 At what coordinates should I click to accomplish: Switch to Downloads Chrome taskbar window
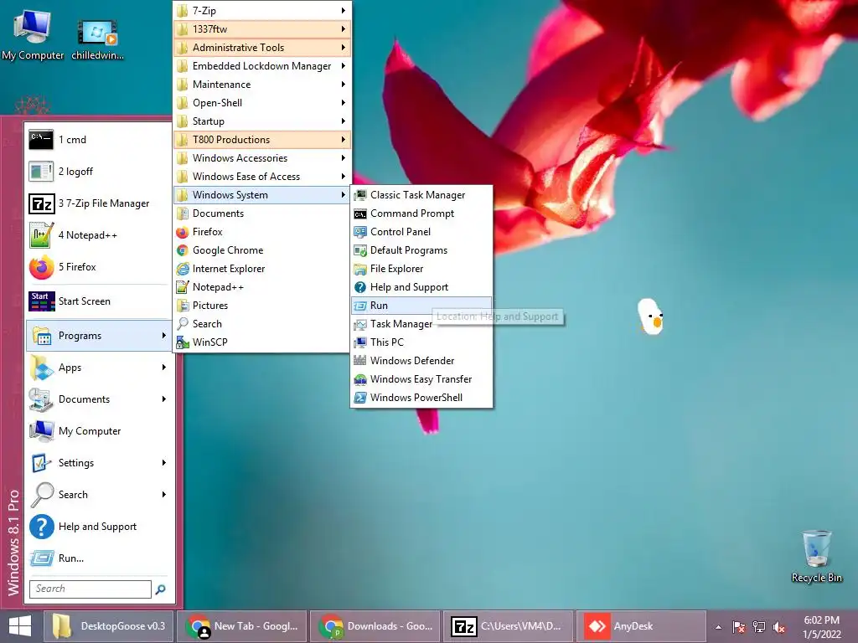point(375,626)
